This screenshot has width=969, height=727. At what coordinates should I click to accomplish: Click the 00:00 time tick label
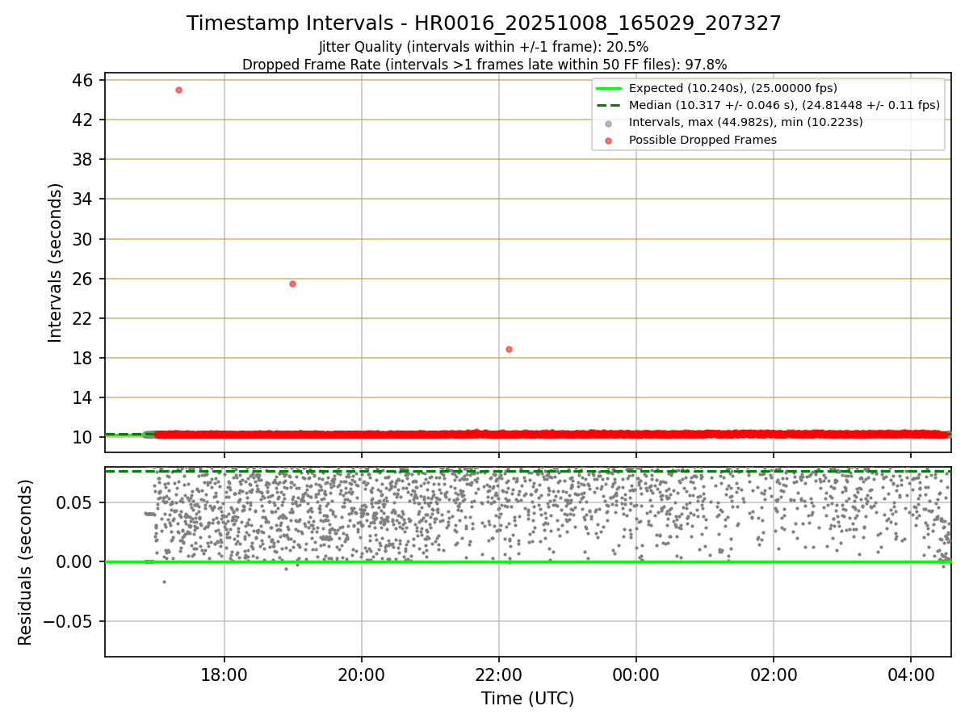pyautogui.click(x=636, y=674)
